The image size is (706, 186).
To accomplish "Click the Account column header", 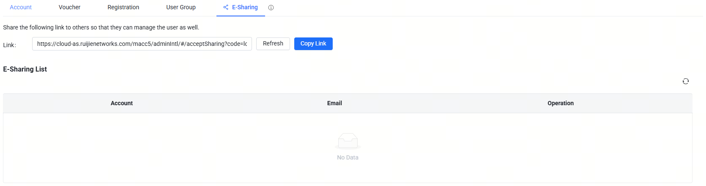I will point(122,103).
